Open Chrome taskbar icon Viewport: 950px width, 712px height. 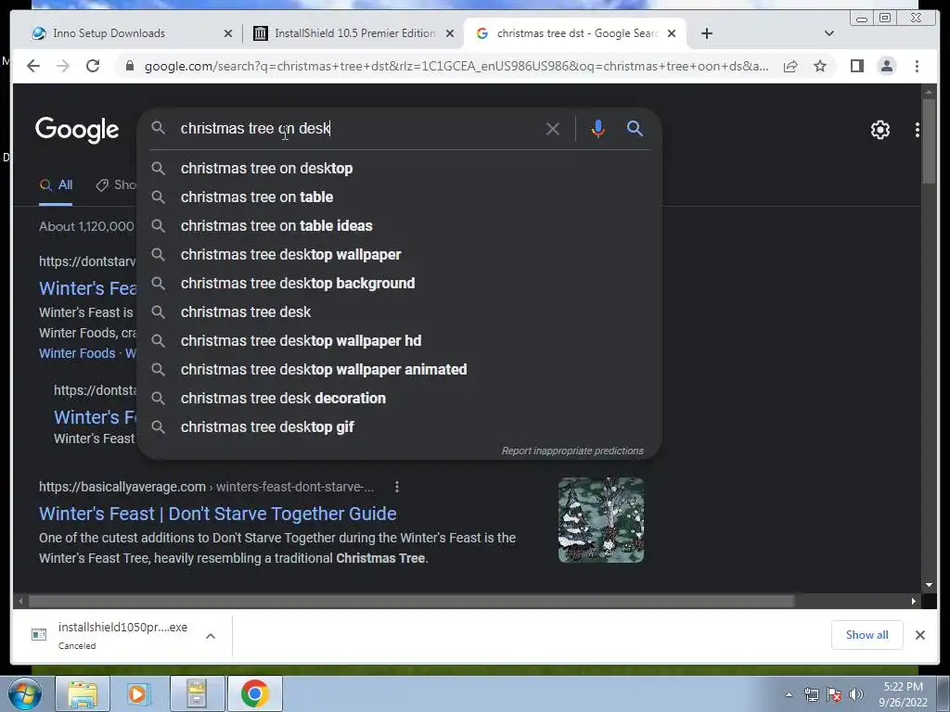pos(254,693)
